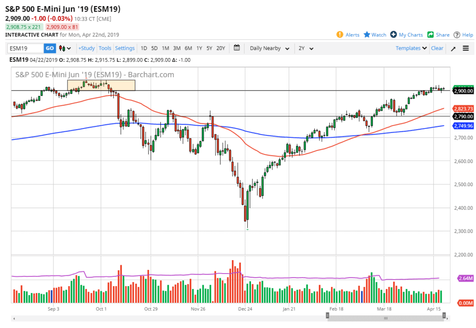The image size is (476, 328).
Task: Click the My Charts plus icon
Action: pyautogui.click(x=393, y=35)
